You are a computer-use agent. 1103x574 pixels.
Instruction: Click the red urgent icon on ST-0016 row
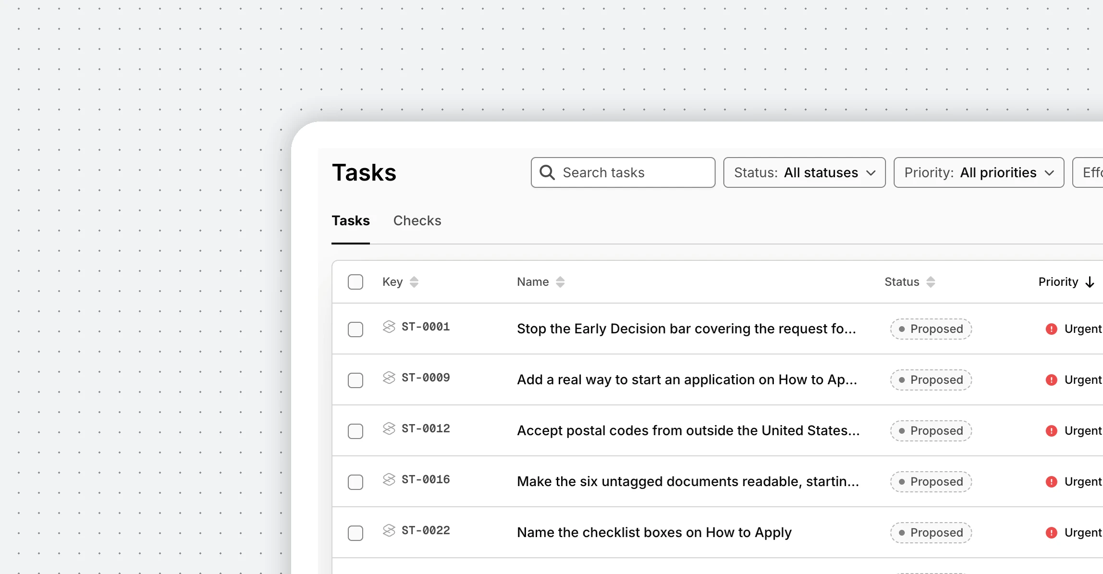click(x=1051, y=482)
